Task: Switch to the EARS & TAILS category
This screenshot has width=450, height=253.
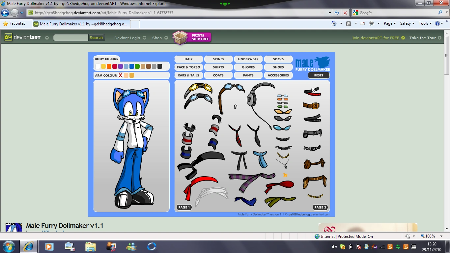Action: 189,75
